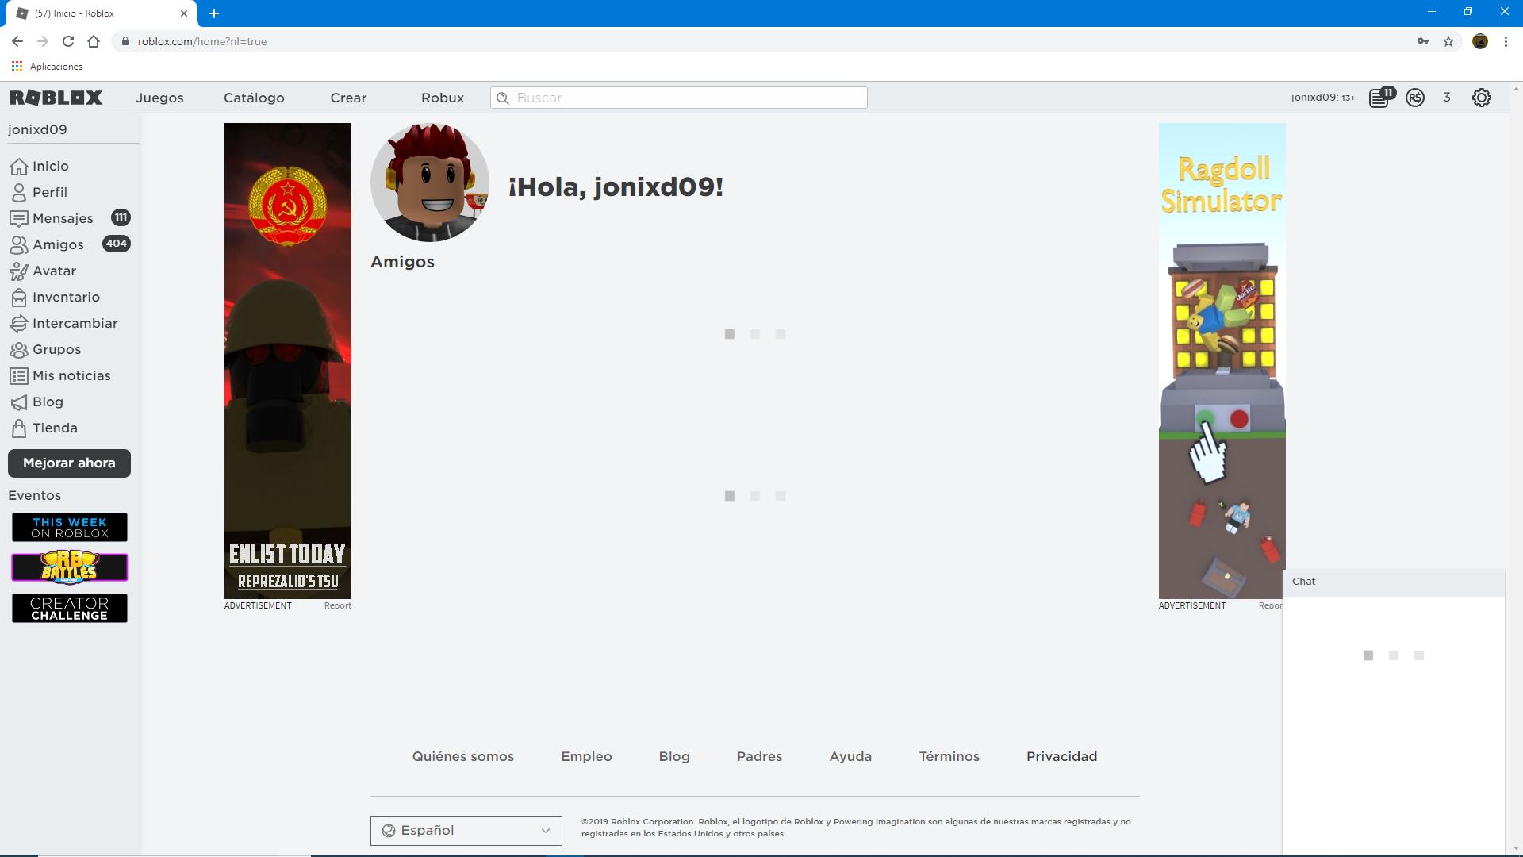Open Mensajes in sidebar
The height and width of the screenshot is (857, 1523).
pyautogui.click(x=63, y=218)
